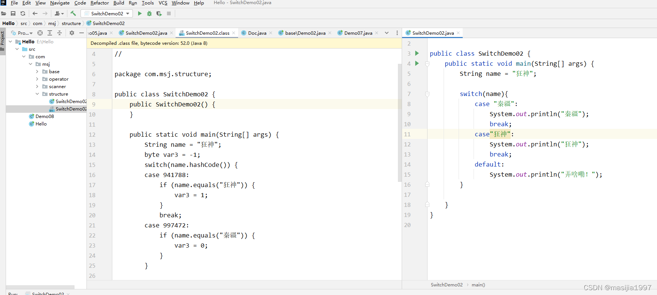Open the Refactor menu
Image resolution: width=657 pixels, height=295 pixels.
(100, 3)
